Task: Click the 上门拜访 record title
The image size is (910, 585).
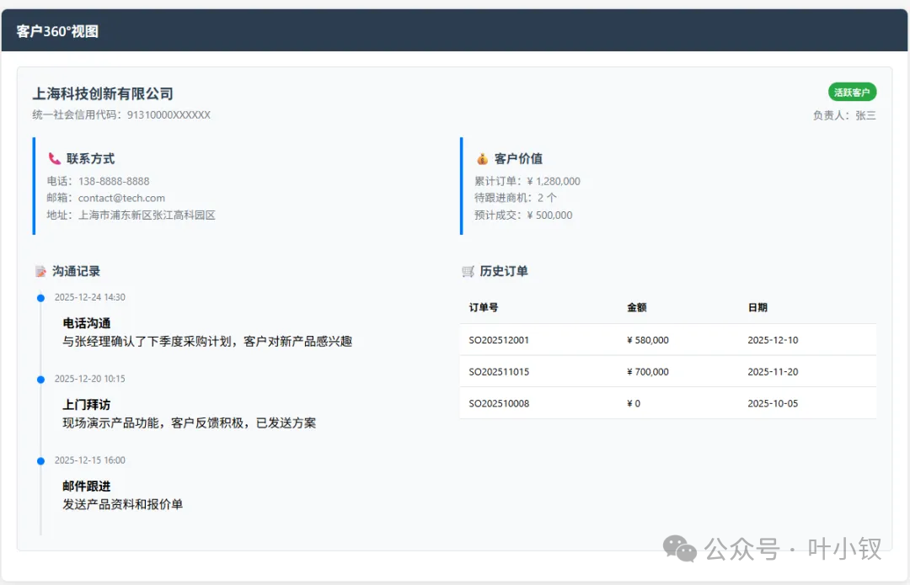Action: (x=87, y=405)
